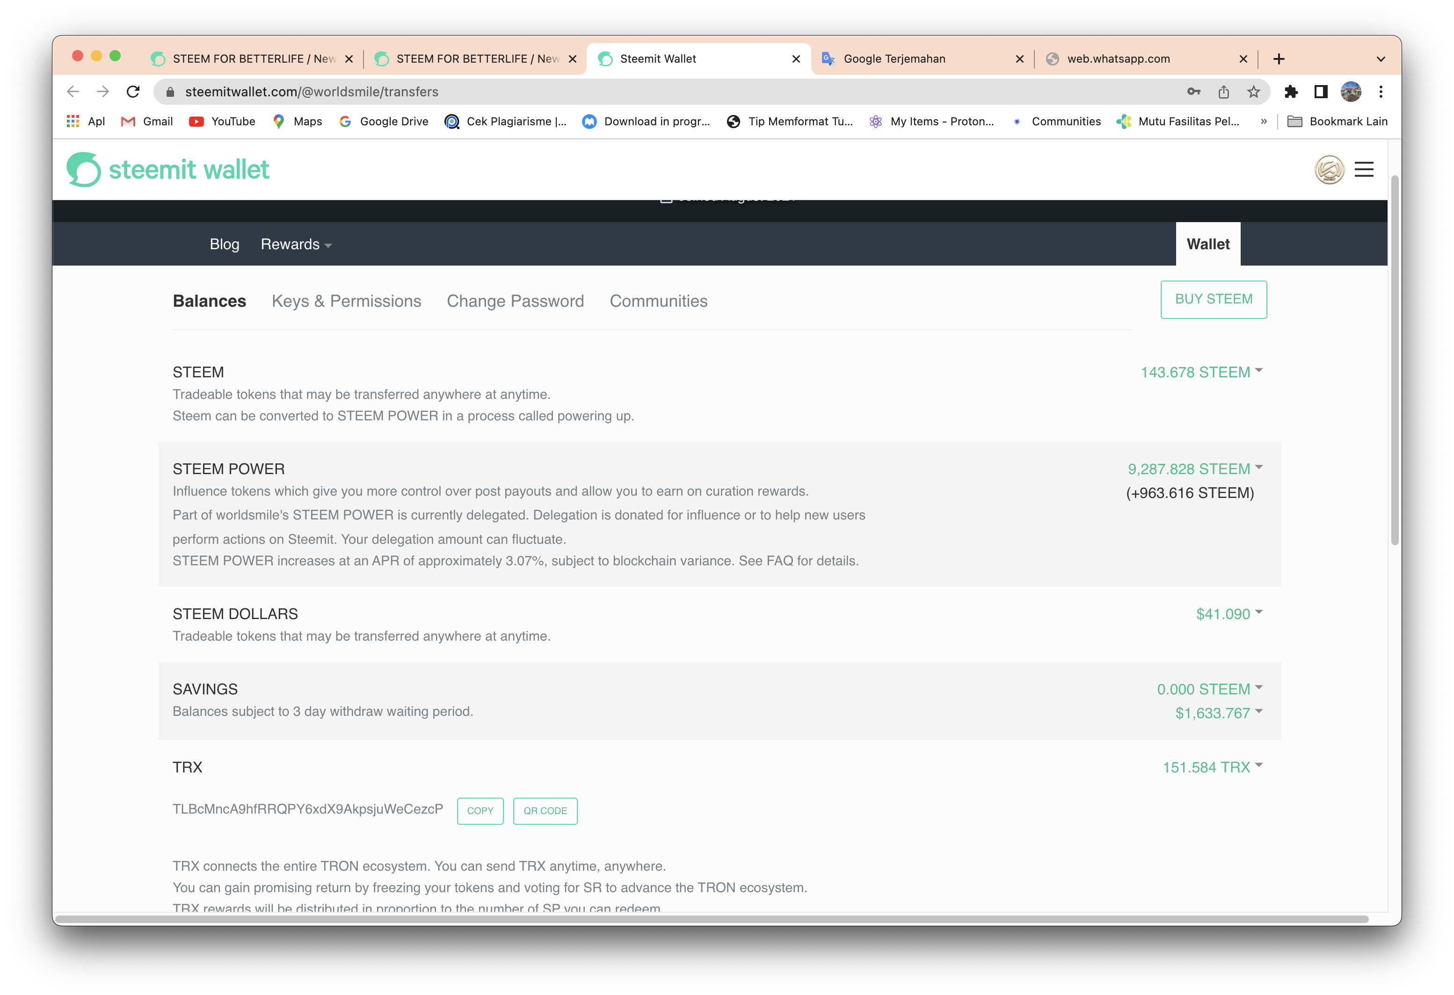Open the hamburger menu on Steemit Wallet
1454x995 pixels.
click(1365, 169)
